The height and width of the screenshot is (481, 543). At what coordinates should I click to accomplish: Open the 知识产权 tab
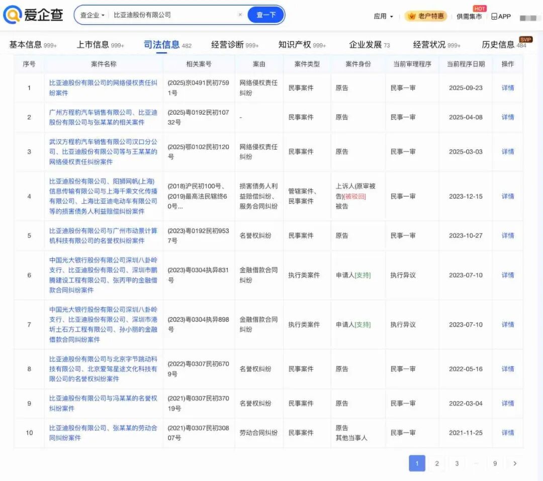pyautogui.click(x=302, y=45)
